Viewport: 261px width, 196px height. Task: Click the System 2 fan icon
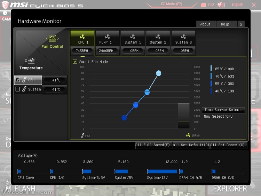(158, 37)
